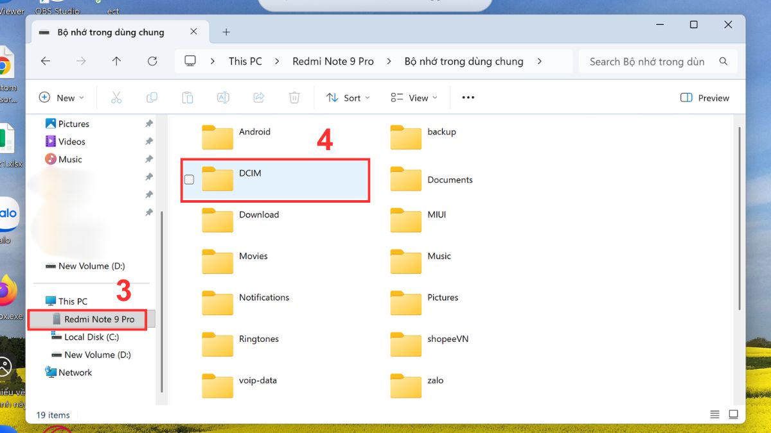This screenshot has height=433, width=771.
Task: Select the MIUI folder icon
Action: tap(405, 220)
